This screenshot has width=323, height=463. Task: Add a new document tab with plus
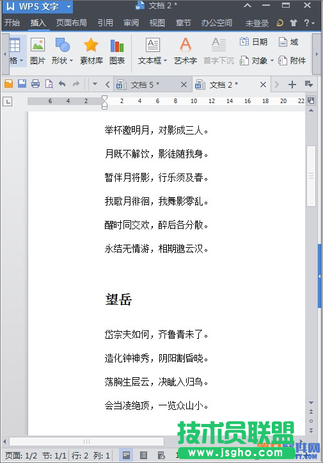pyautogui.click(x=292, y=85)
